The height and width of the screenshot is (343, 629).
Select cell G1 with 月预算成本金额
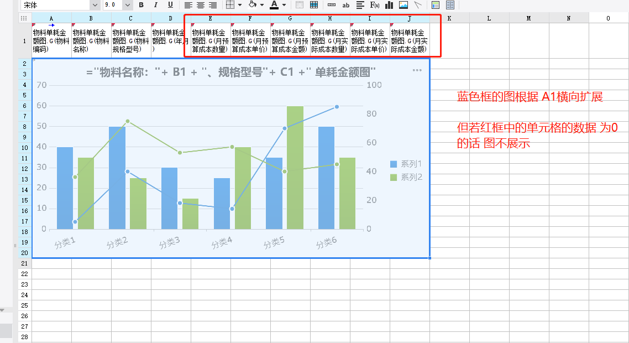290,40
